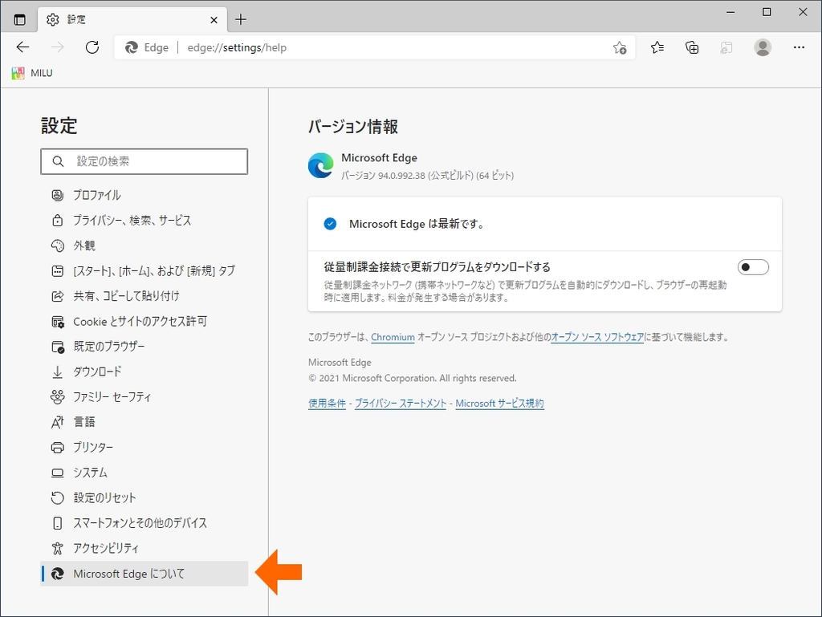The width and height of the screenshot is (822, 617).
Task: Click the refresh page icon
Action: click(x=92, y=47)
